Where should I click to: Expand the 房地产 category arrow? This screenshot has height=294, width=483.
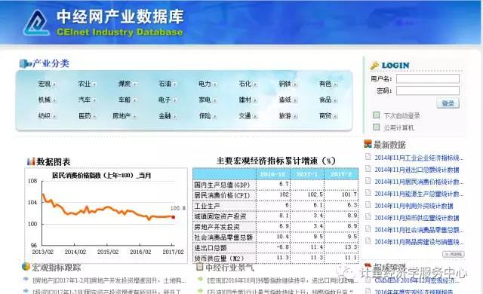[134, 116]
